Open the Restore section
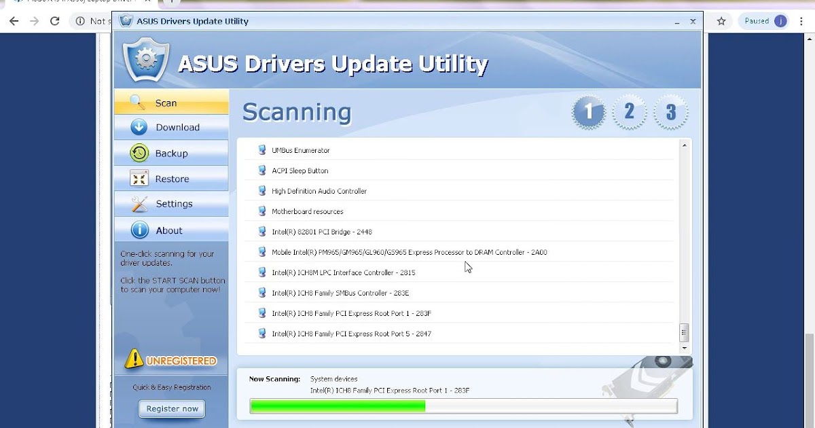This screenshot has height=428, width=815. [x=171, y=179]
